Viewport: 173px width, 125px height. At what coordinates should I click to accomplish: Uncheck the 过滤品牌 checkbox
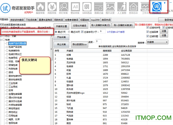click(148, 32)
